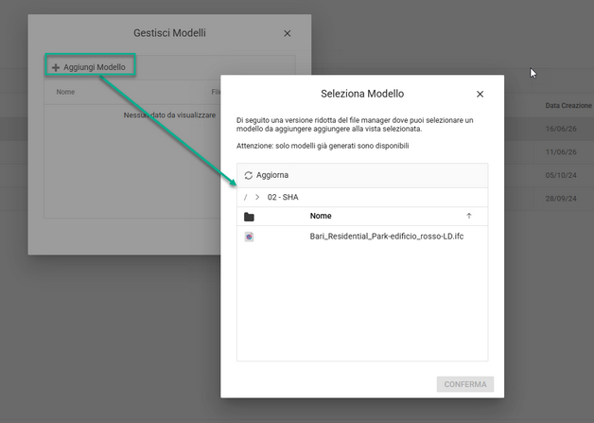Go to root slash in breadcrumb

pos(246,197)
